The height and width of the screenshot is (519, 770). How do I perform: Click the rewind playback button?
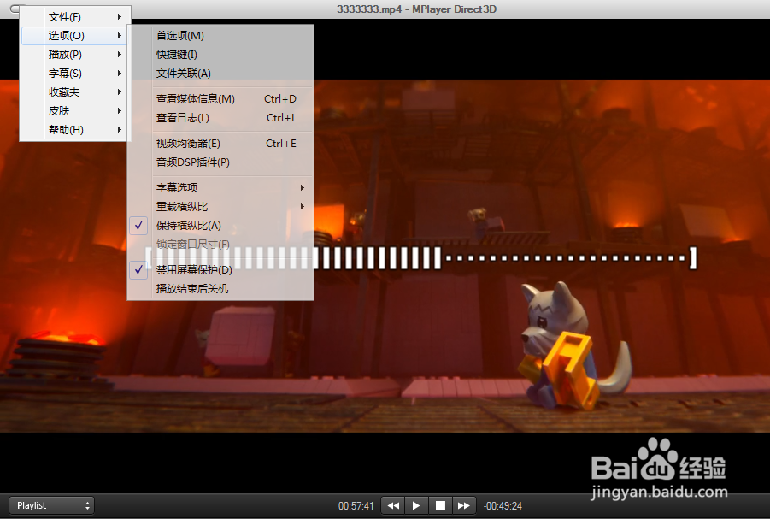tap(393, 505)
